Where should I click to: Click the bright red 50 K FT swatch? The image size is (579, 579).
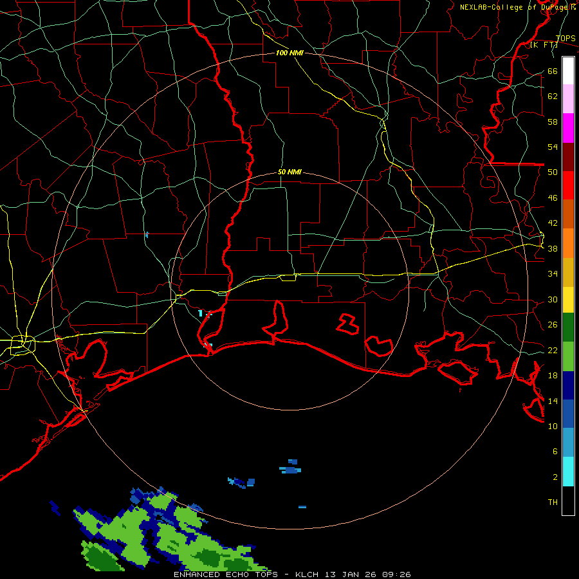click(568, 185)
